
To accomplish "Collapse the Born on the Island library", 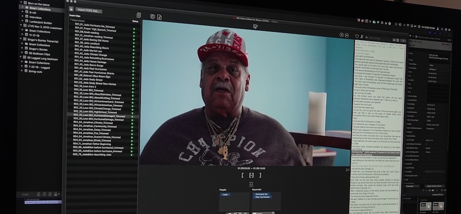I will pos(21,2).
